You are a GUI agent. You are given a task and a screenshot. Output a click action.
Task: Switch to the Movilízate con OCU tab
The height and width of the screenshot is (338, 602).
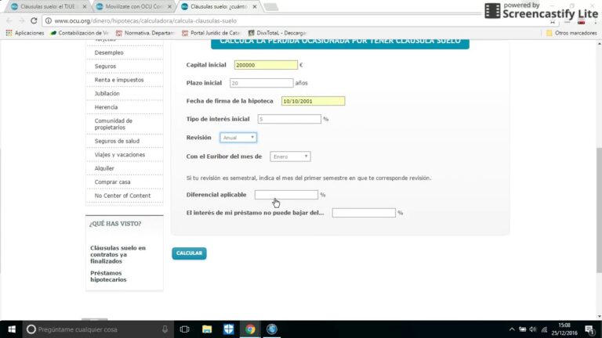[x=132, y=6]
